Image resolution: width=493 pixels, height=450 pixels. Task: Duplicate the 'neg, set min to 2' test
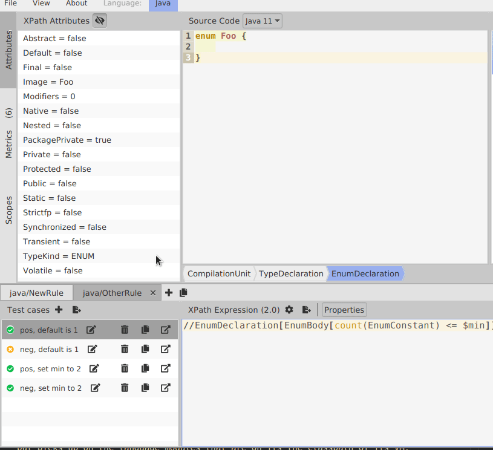pyautogui.click(x=145, y=388)
